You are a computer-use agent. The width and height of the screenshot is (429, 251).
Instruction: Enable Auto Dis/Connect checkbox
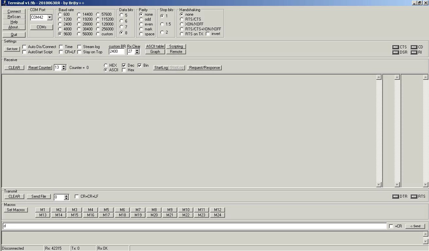[25, 47]
